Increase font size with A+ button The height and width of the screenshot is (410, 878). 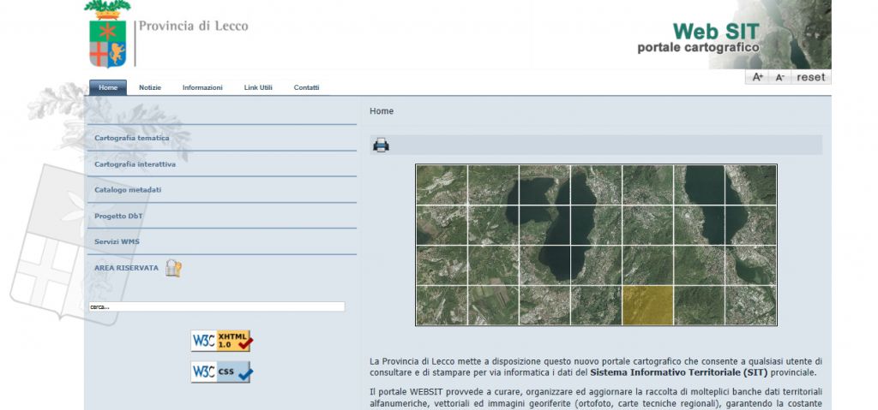pyautogui.click(x=757, y=77)
